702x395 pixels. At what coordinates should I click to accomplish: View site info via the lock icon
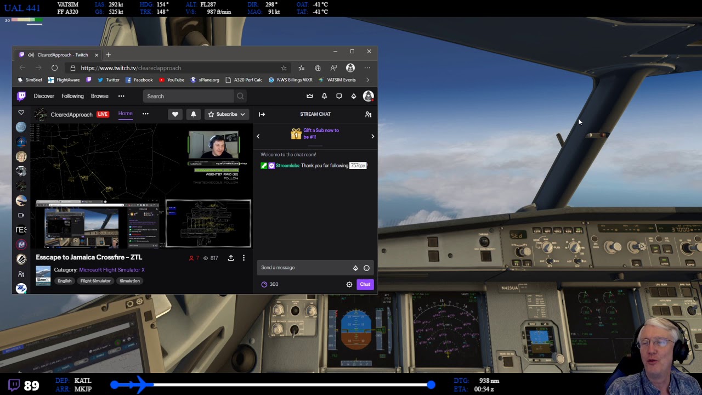[72, 68]
